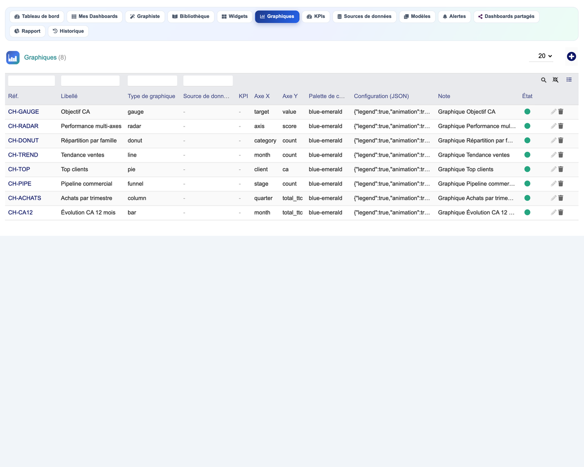Image resolution: width=584 pixels, height=467 pixels.
Task: Click the Graphiques chart title icon
Action: (x=13, y=57)
